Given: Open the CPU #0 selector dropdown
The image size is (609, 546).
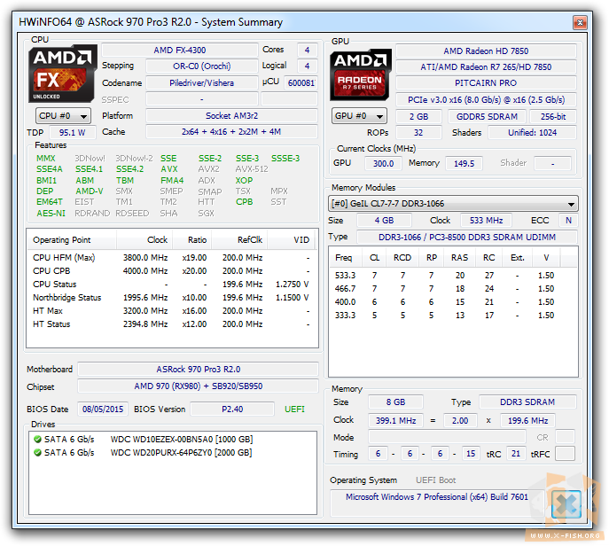Looking at the screenshot, I should (x=63, y=116).
